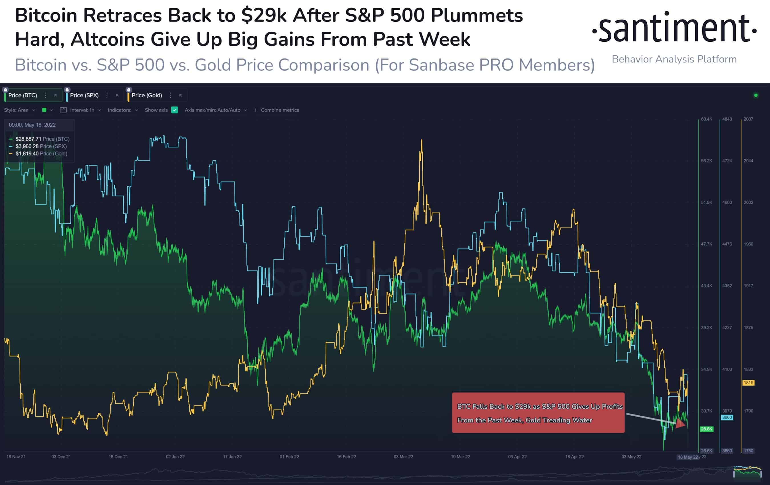The width and height of the screenshot is (770, 485).
Task: Remove the Price (SPX) metric
Action: coord(117,95)
